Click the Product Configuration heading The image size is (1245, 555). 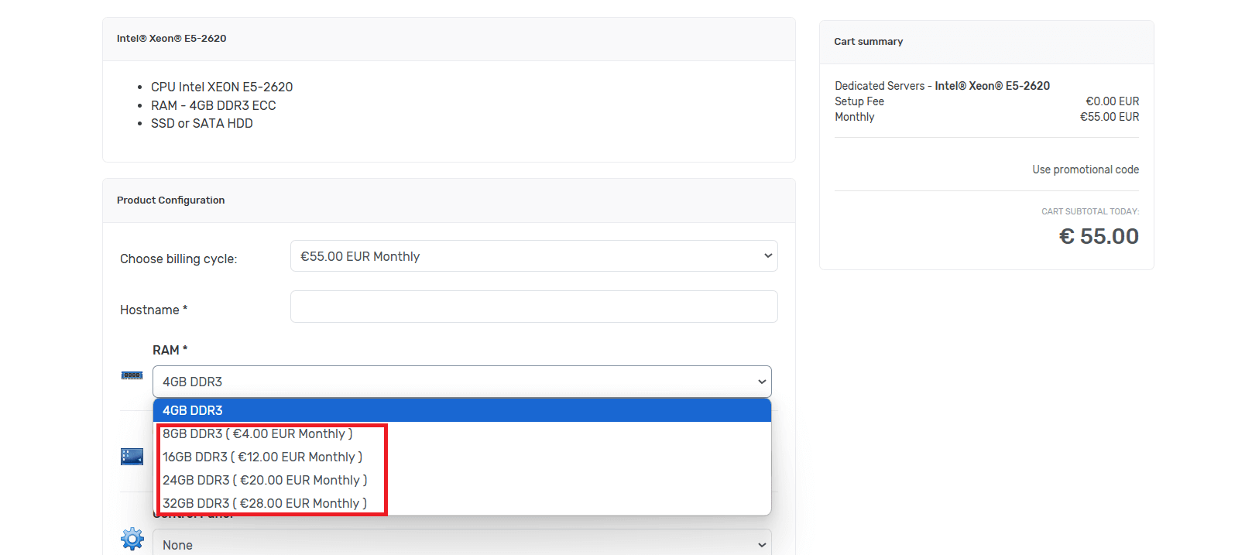170,200
